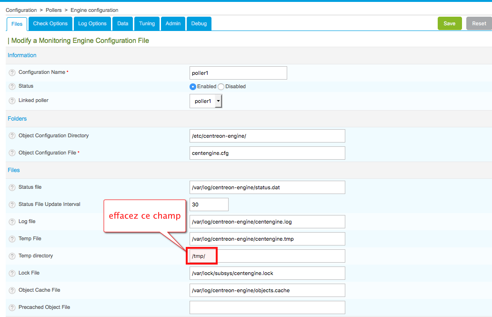This screenshot has height=317, width=492.
Task: Open the Tuning tab
Action: tap(147, 23)
